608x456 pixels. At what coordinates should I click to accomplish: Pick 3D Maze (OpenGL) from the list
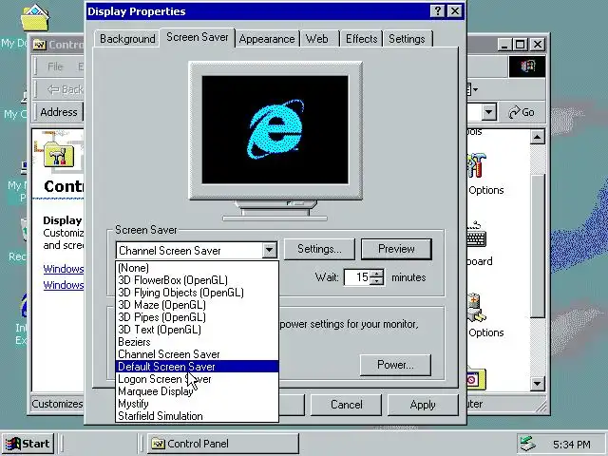click(x=197, y=305)
